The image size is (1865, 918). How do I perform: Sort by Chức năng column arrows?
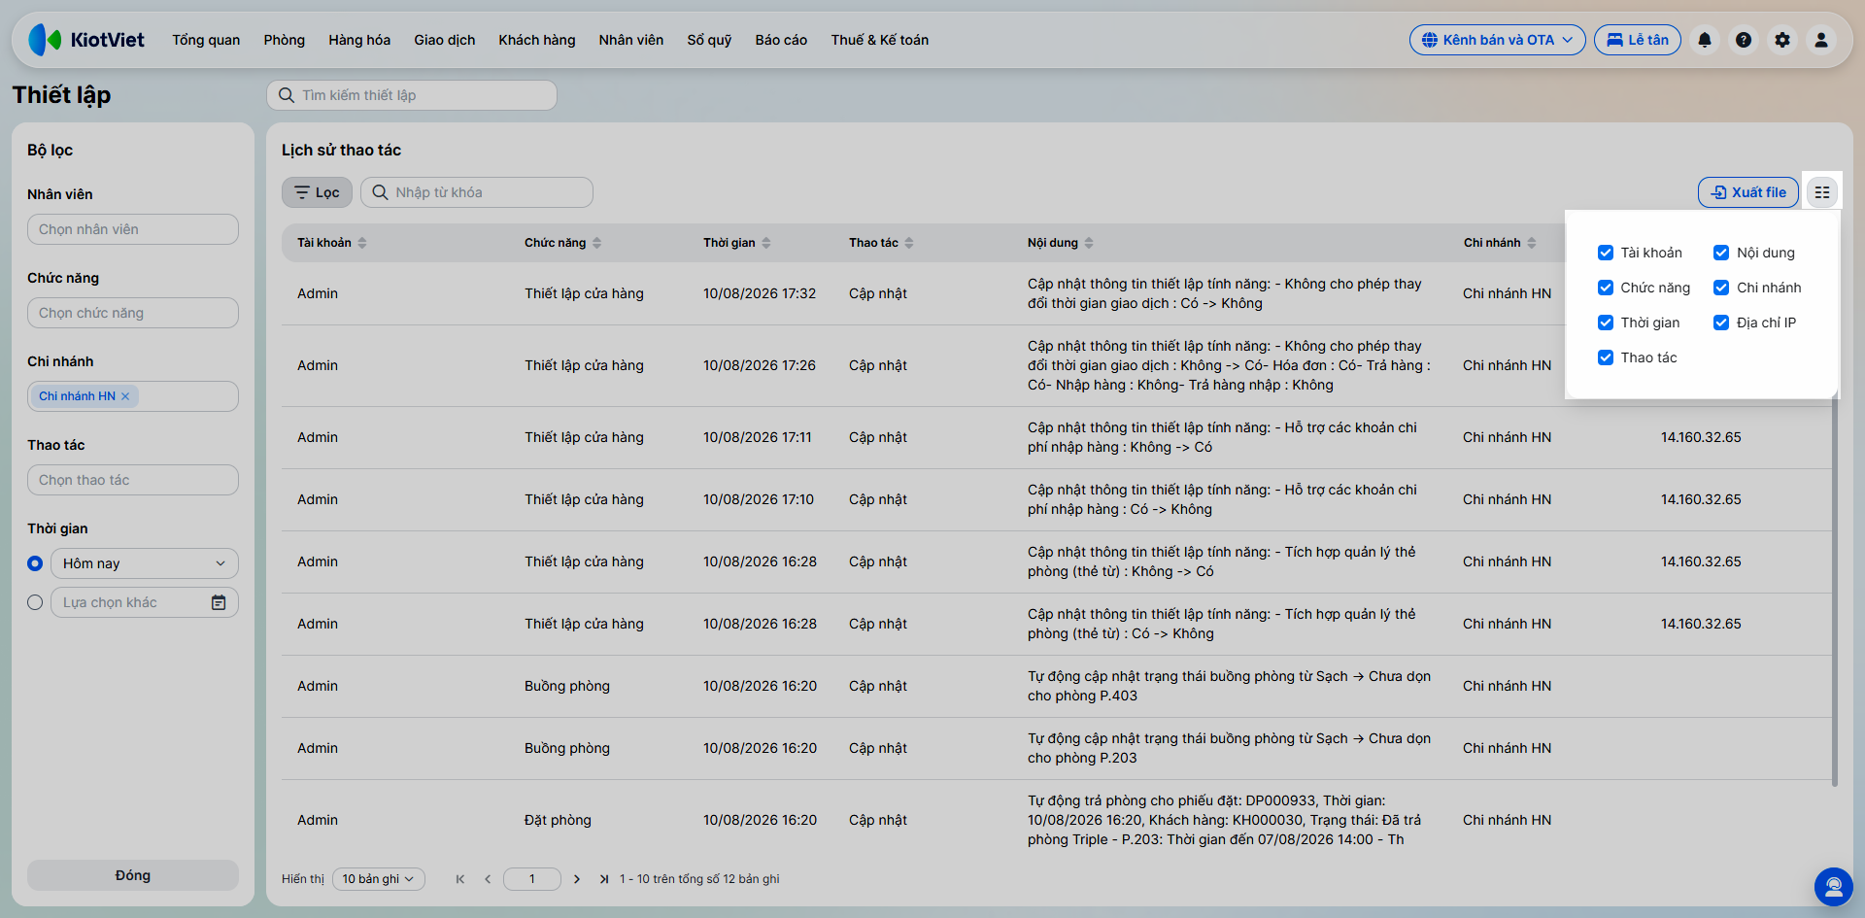(597, 243)
